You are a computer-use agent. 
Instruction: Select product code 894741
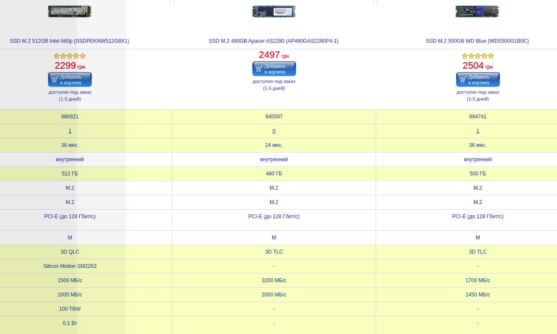(478, 117)
